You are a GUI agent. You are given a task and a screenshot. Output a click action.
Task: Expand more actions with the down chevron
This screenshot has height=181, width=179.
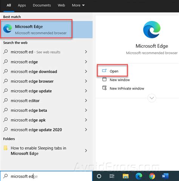[x=152, y=98]
